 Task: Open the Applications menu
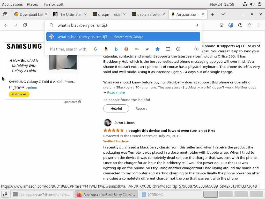coord(12,4)
